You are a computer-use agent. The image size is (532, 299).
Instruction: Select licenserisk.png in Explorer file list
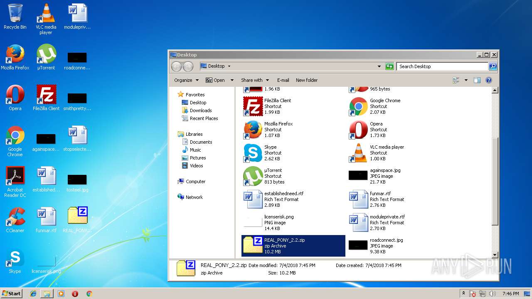coord(293,223)
